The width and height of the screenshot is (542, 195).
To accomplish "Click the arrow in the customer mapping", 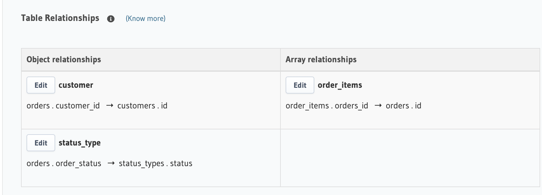I will tap(110, 106).
